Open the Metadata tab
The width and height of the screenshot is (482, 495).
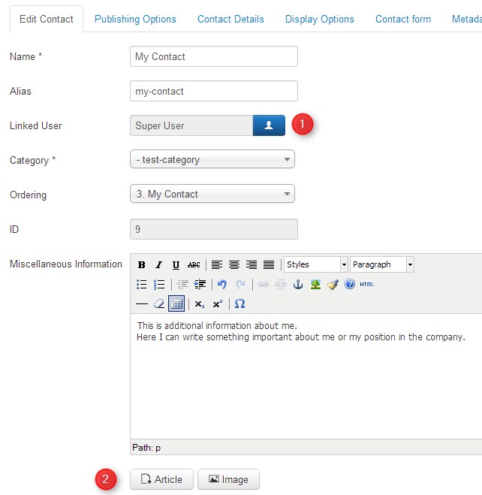[x=467, y=19]
